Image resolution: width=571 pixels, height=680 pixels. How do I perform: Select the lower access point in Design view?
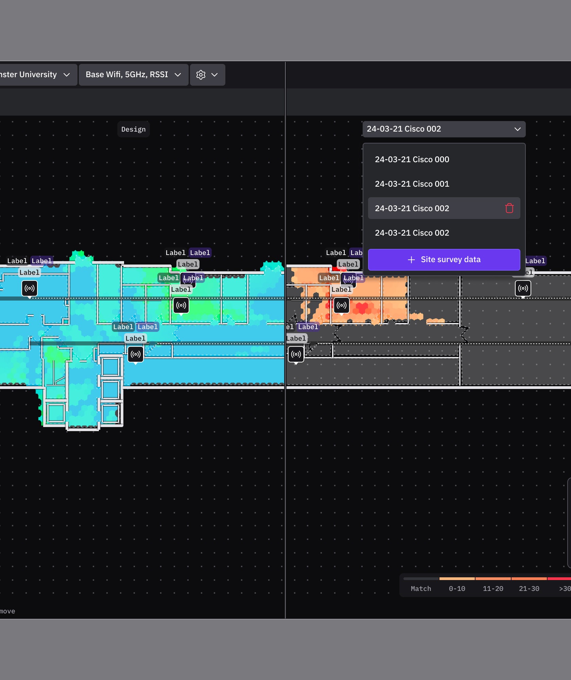136,354
